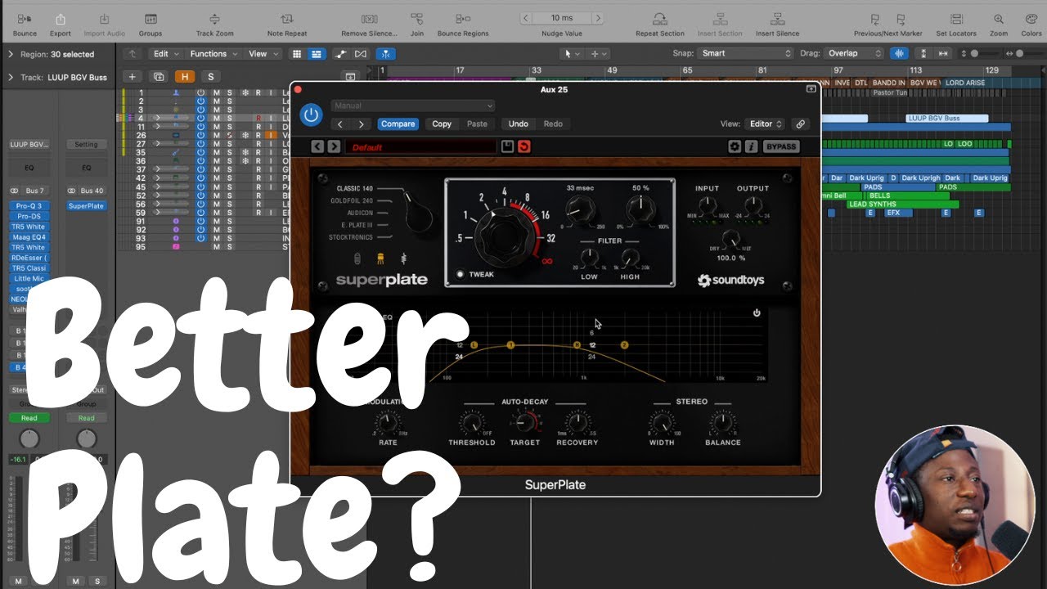Click the Setting button on channel strip
The image size is (1047, 589).
[x=86, y=145]
